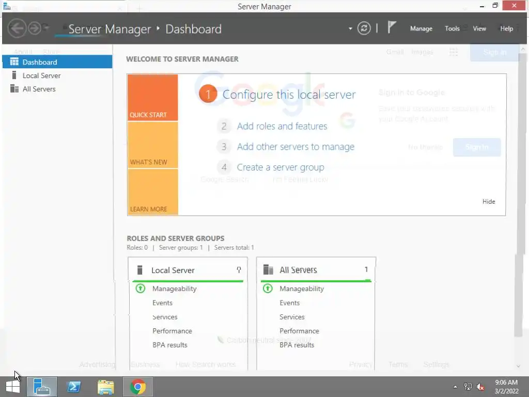Launch PowerShell from the taskbar
The image size is (529, 397).
coord(74,387)
